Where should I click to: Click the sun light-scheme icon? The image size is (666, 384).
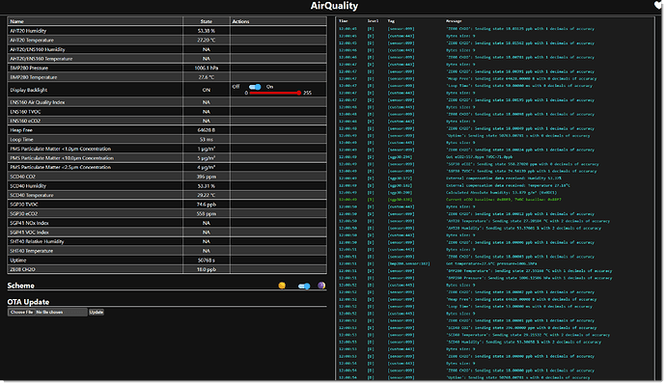coord(282,286)
